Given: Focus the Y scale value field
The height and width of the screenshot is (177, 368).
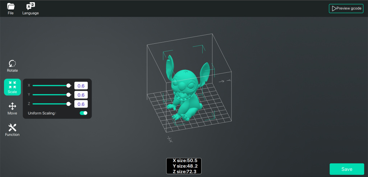Looking at the screenshot, I should coord(81,95).
